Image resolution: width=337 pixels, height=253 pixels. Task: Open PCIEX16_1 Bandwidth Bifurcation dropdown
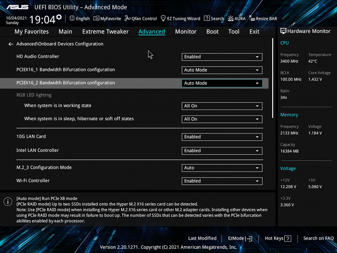222,70
